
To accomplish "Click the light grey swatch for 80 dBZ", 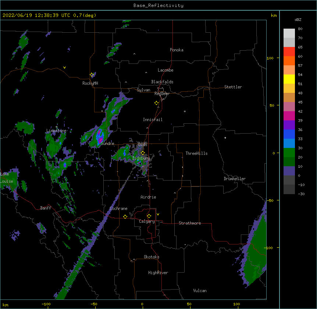I will (289, 33).
